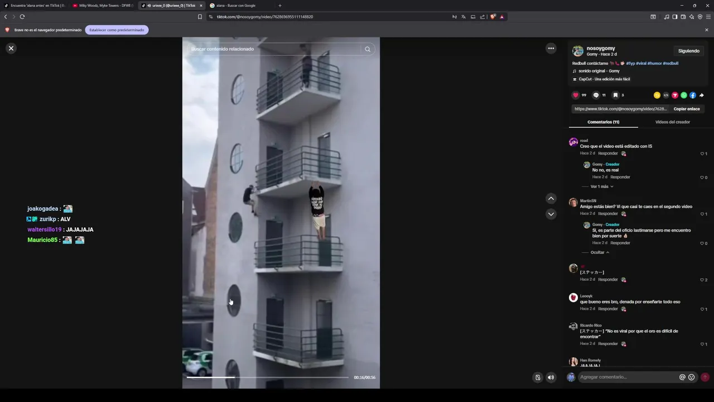Go to the previous video arrow

(x=551, y=198)
